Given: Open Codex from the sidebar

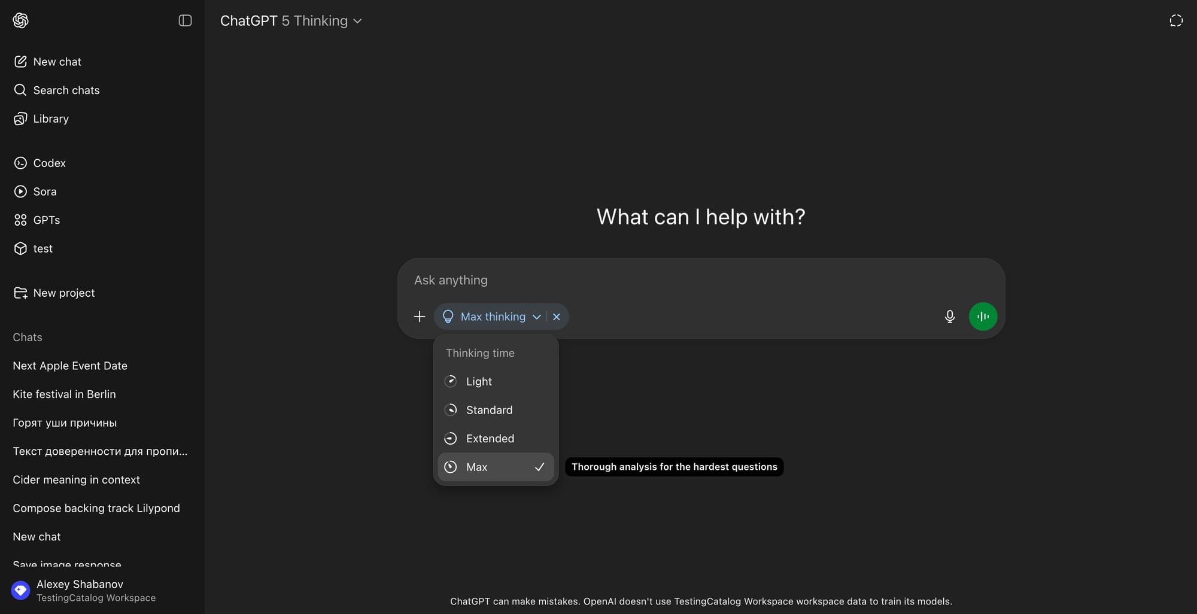Looking at the screenshot, I should coord(49,163).
